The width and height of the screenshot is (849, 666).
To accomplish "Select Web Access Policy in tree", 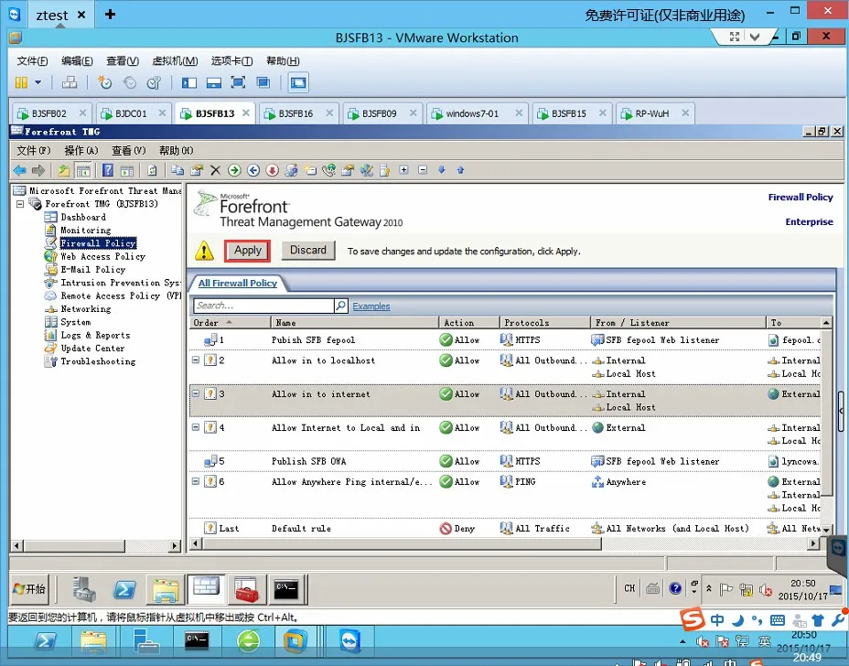I will [x=102, y=257].
